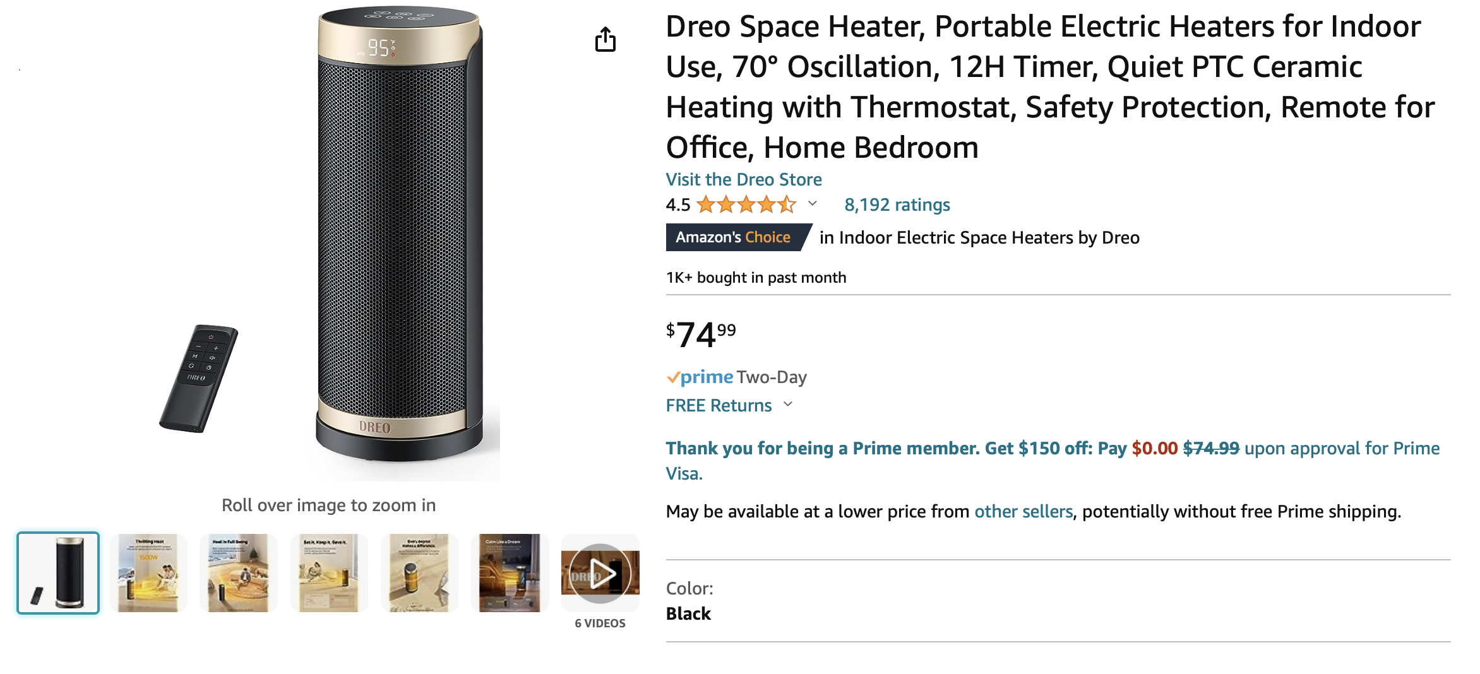Image resolution: width=1480 pixels, height=674 pixels.
Task: Click the 6 VIDEOS label
Action: [600, 624]
